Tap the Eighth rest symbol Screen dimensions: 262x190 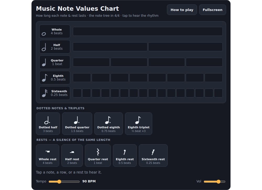(125, 152)
